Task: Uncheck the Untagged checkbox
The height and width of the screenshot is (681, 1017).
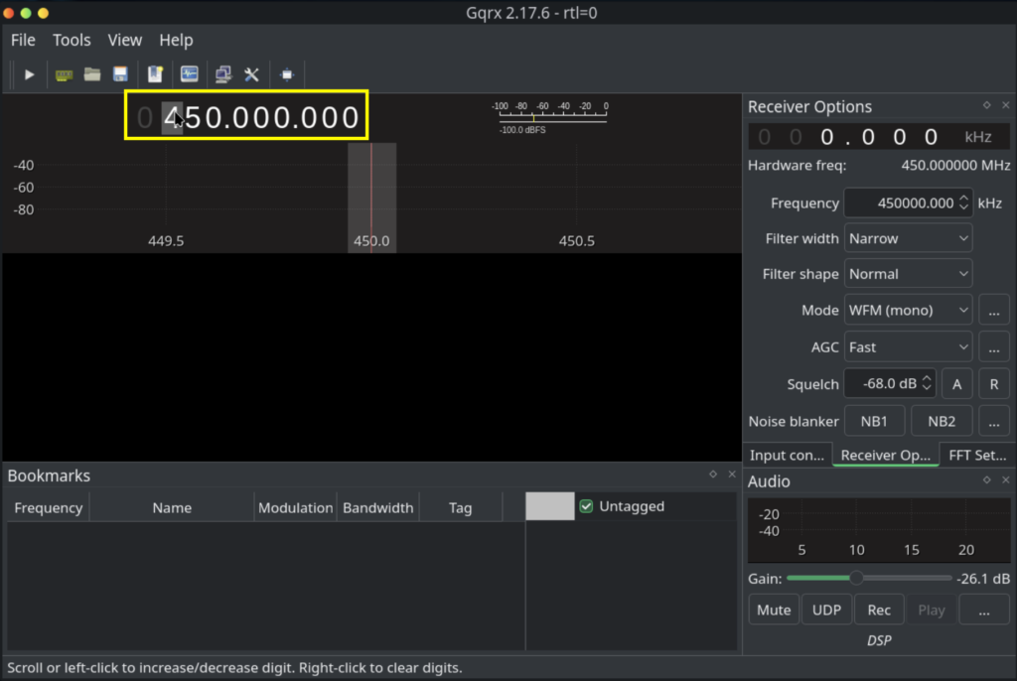Action: [x=586, y=506]
